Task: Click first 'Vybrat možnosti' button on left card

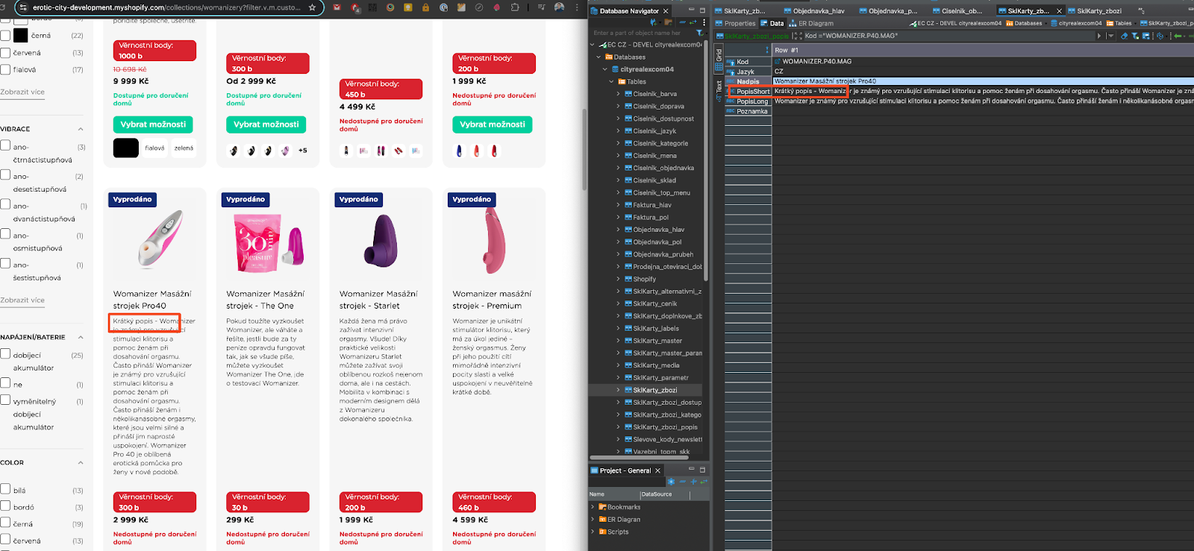Action: pos(153,125)
